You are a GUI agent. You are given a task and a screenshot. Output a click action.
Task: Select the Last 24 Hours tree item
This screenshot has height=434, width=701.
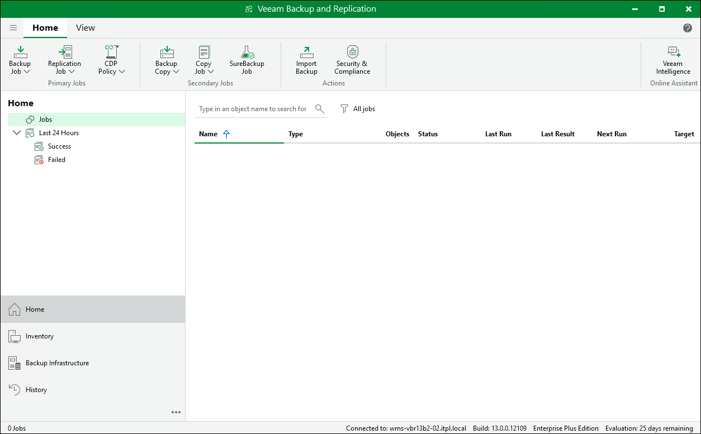click(59, 133)
